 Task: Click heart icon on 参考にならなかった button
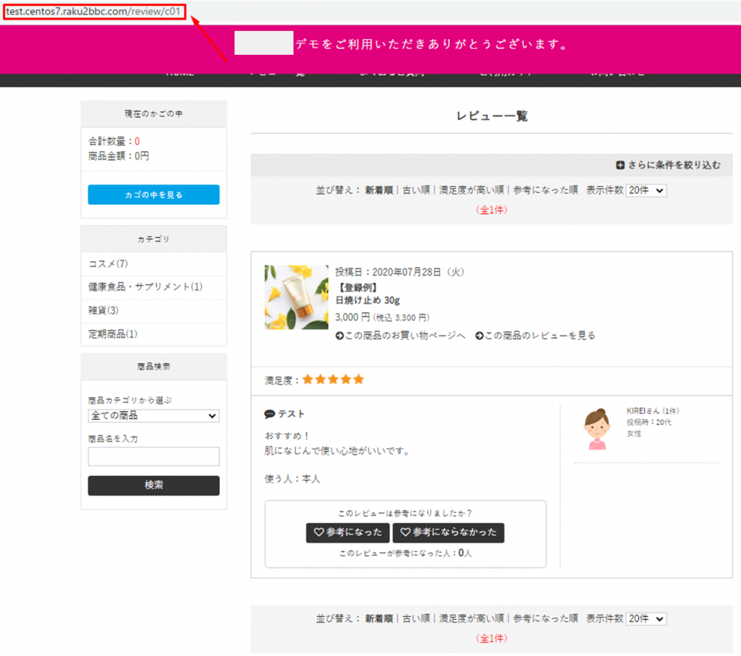pyautogui.click(x=405, y=532)
